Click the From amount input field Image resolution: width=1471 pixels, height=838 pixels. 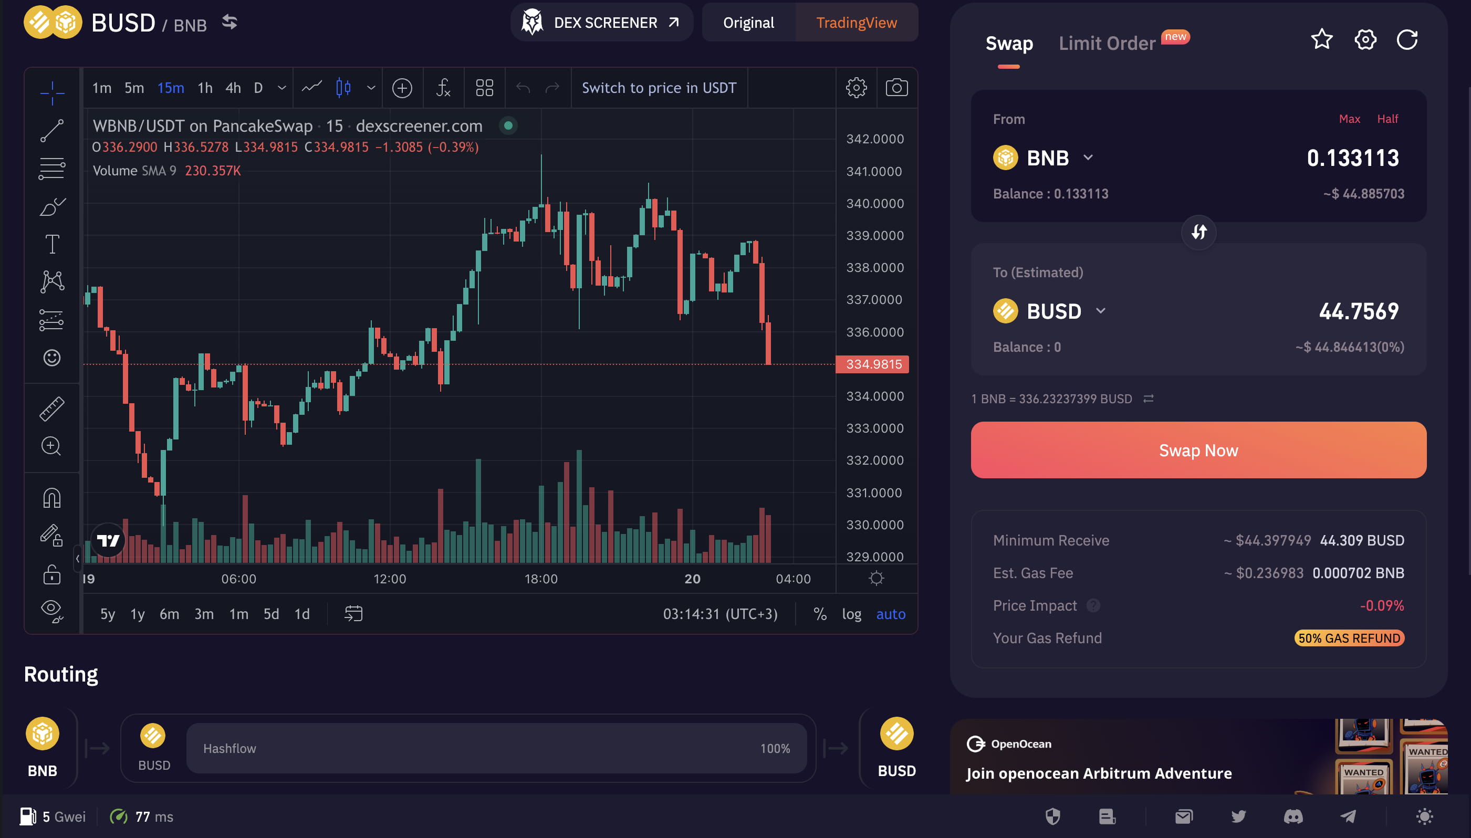point(1352,158)
